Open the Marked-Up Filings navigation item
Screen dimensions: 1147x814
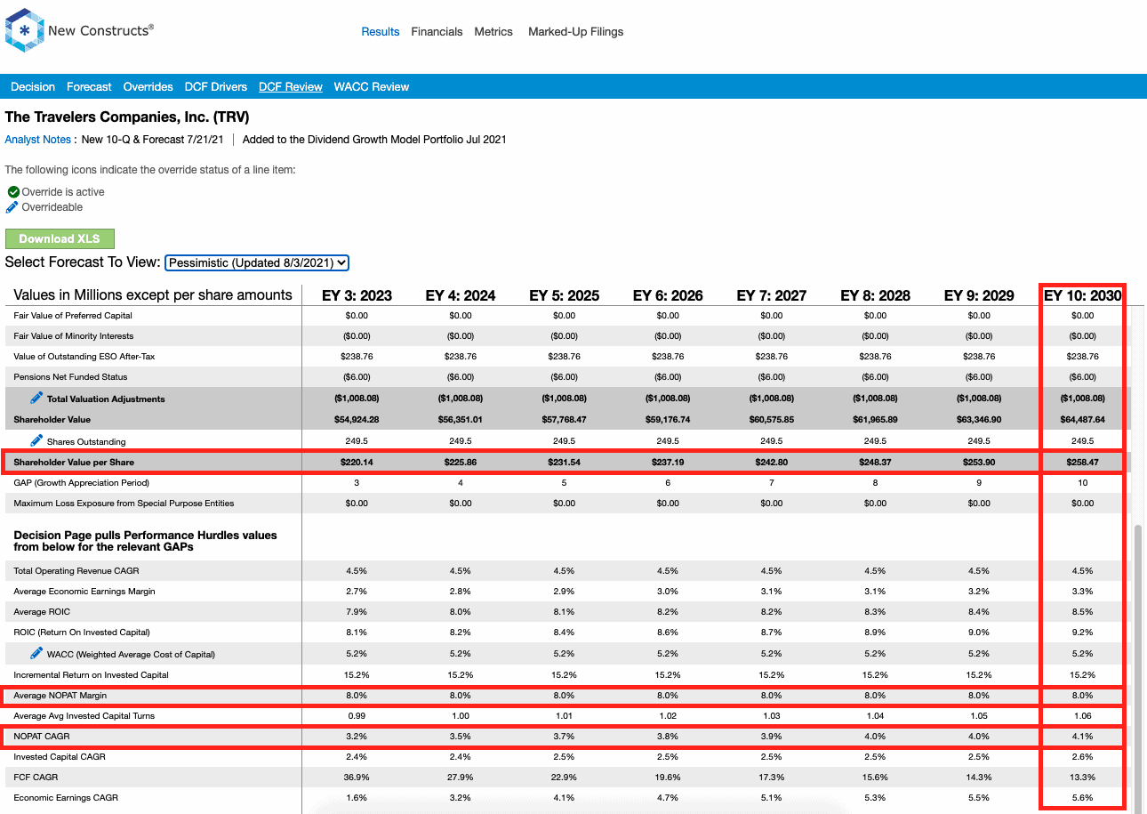tap(575, 31)
